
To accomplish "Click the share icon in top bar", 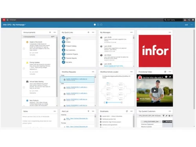I will pos(189,20).
